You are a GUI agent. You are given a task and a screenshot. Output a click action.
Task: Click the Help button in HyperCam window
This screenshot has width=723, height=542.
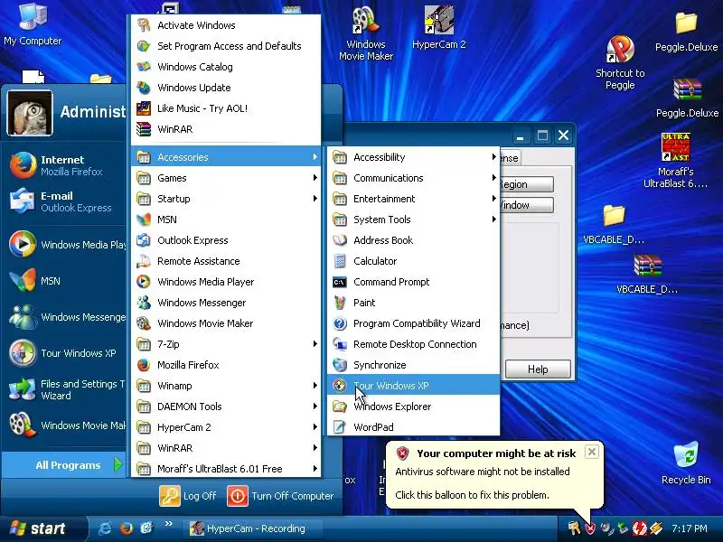click(538, 369)
